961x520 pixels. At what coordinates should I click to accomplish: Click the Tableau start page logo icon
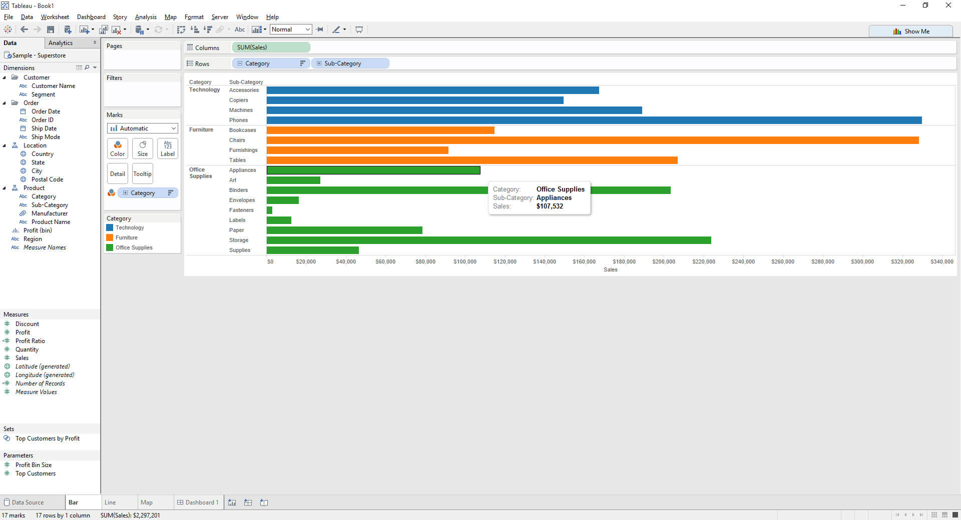click(8, 29)
